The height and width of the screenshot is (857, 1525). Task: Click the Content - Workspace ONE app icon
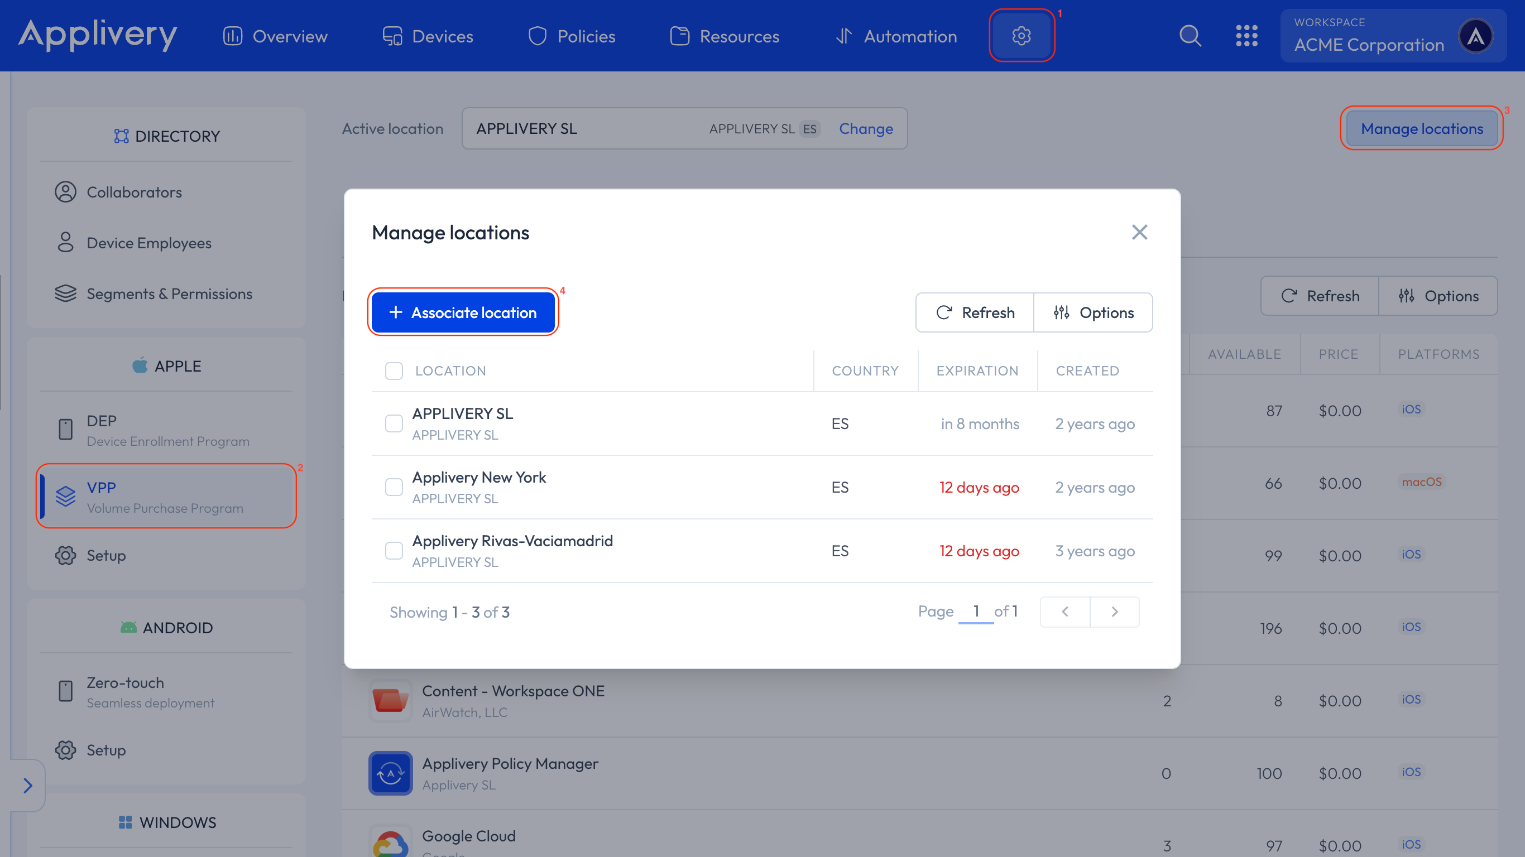(390, 701)
